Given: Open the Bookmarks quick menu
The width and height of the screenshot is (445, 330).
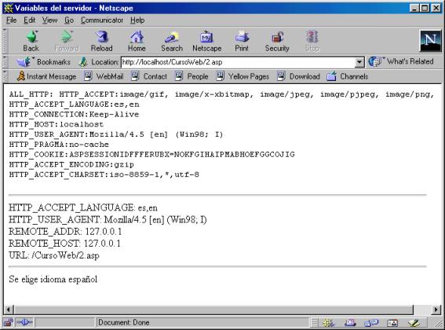Looking at the screenshot, I should pos(43,62).
